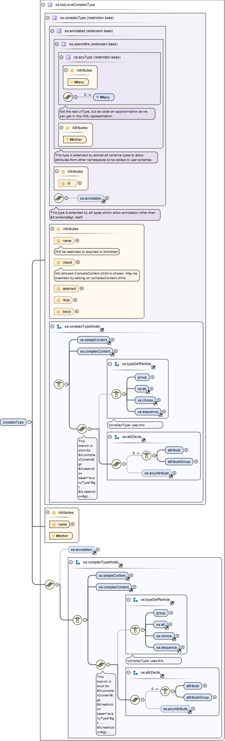225x741 pixels.
Task: Expand the block attribute details
Action: click(x=77, y=312)
